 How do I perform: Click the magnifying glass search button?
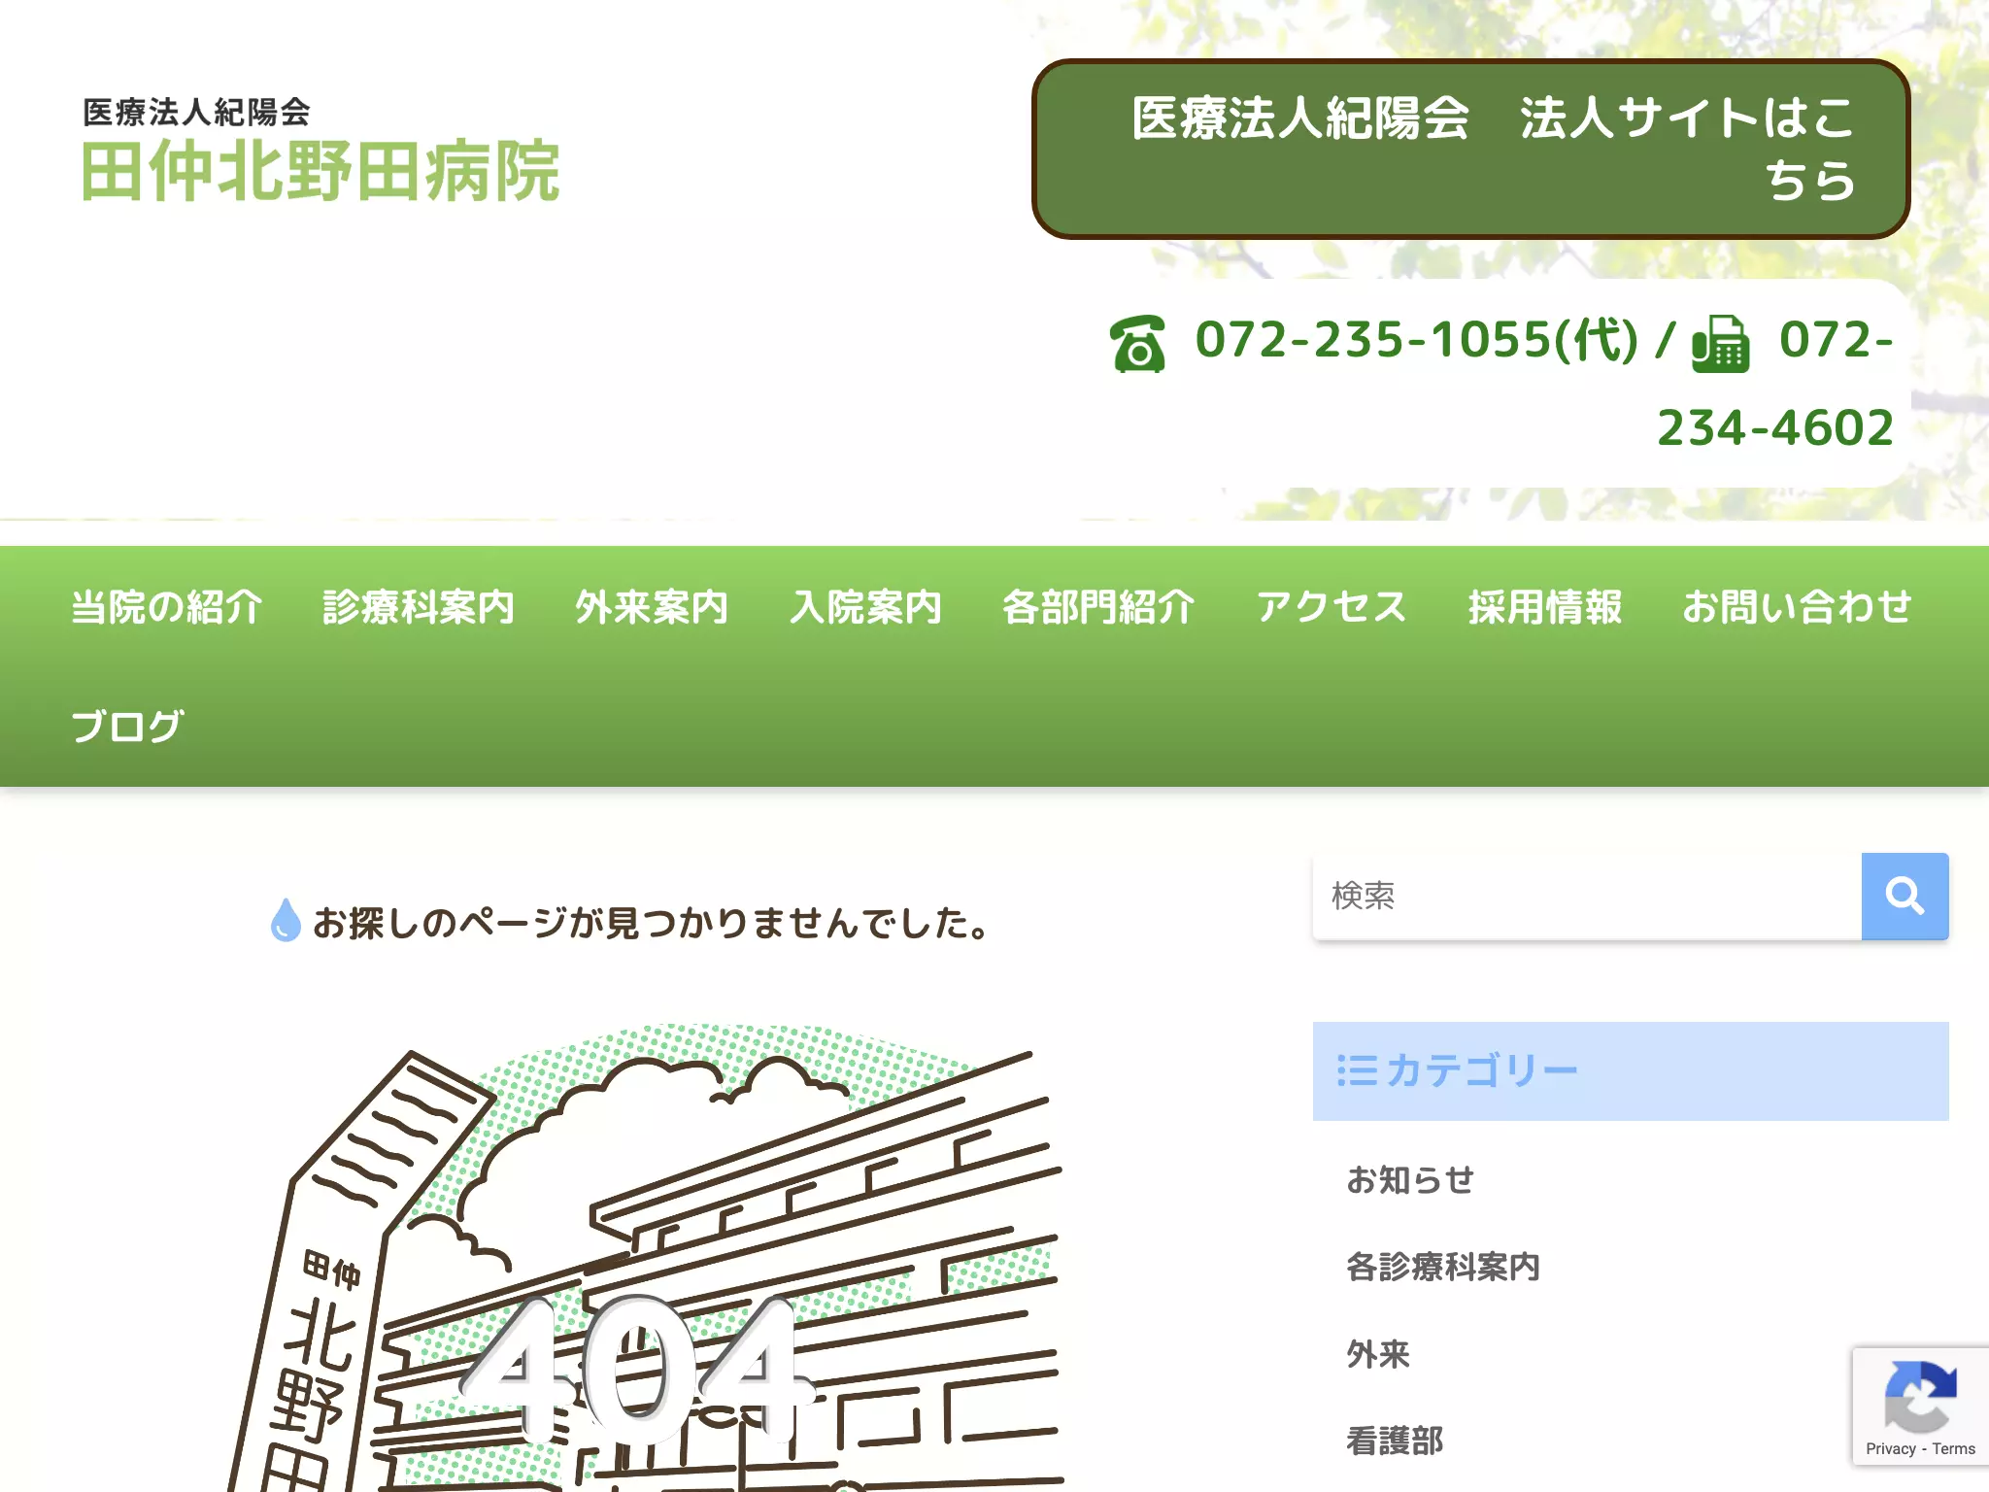[x=1905, y=896]
